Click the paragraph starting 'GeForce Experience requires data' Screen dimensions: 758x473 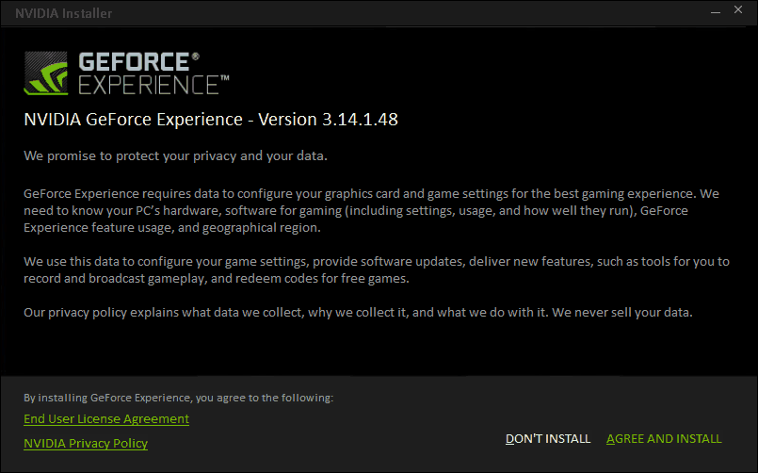click(x=371, y=210)
